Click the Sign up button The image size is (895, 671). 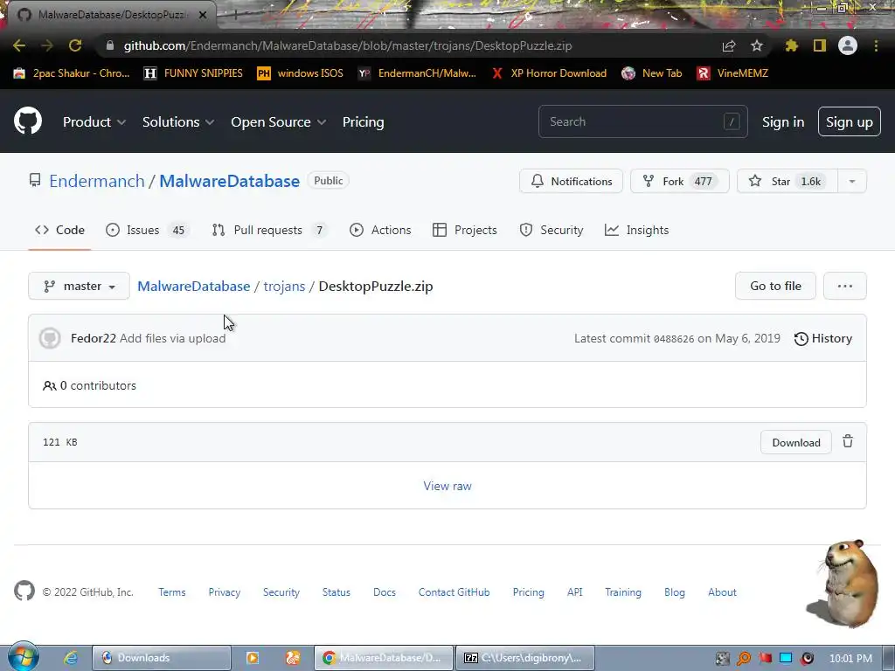click(850, 122)
